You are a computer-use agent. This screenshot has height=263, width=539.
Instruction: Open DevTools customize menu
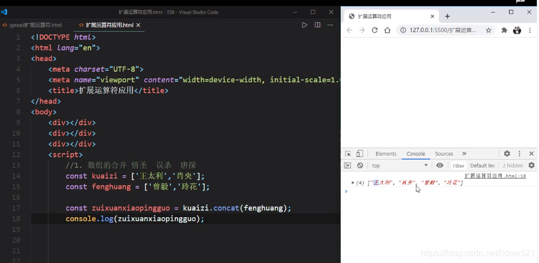519,154
